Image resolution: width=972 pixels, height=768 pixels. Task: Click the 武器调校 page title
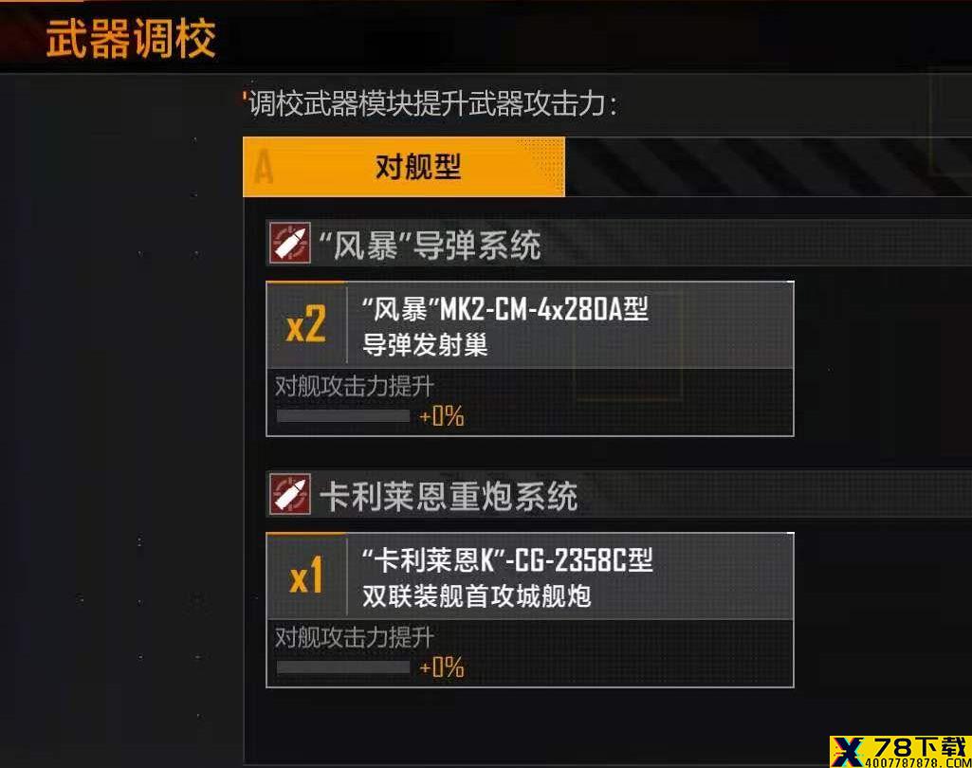[x=132, y=39]
